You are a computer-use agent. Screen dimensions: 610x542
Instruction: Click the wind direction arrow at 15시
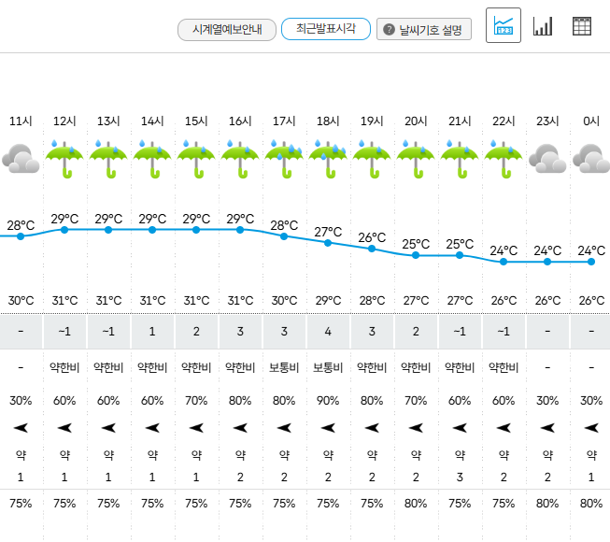tap(196, 428)
